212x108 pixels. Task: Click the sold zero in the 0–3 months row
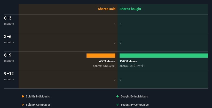[x=115, y=24]
